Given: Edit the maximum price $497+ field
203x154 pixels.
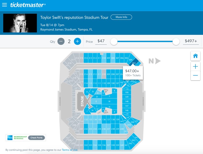Looking at the screenshot, I should coord(191,41).
